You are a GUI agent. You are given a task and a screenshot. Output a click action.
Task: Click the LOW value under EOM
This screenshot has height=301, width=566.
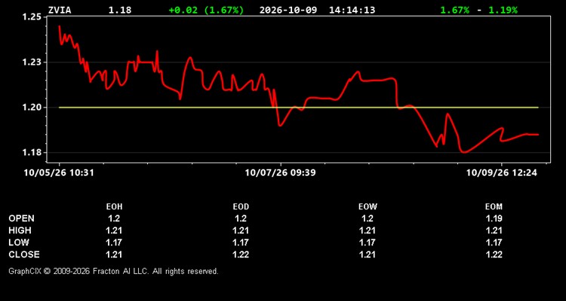[x=494, y=242]
